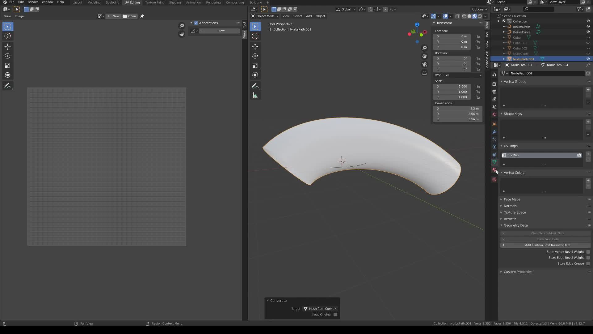Open the Output properties tab
Viewport: 593px width, 334px height.
494,92
